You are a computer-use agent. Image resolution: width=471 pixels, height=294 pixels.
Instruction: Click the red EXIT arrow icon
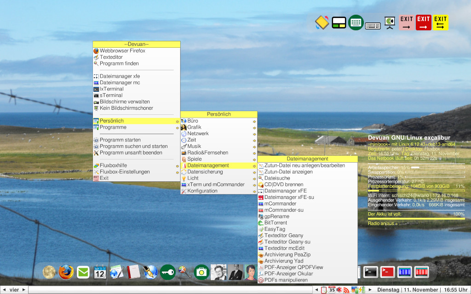(x=424, y=23)
